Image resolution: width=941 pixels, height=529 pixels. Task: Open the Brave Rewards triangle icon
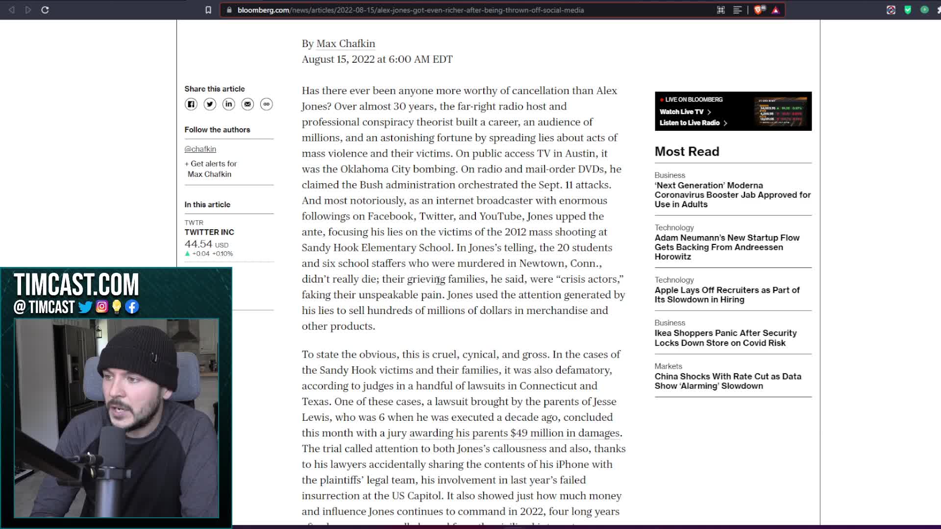[776, 10]
